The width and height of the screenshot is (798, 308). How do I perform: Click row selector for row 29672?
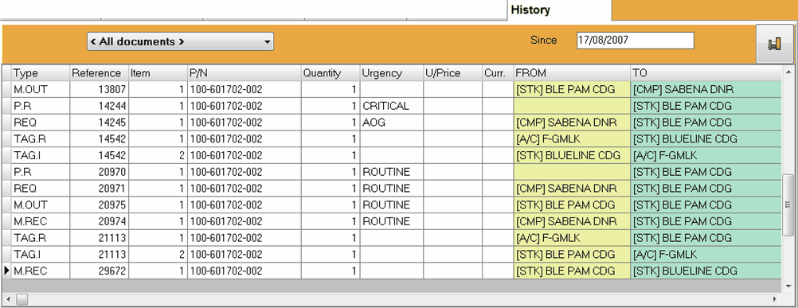(x=6, y=271)
